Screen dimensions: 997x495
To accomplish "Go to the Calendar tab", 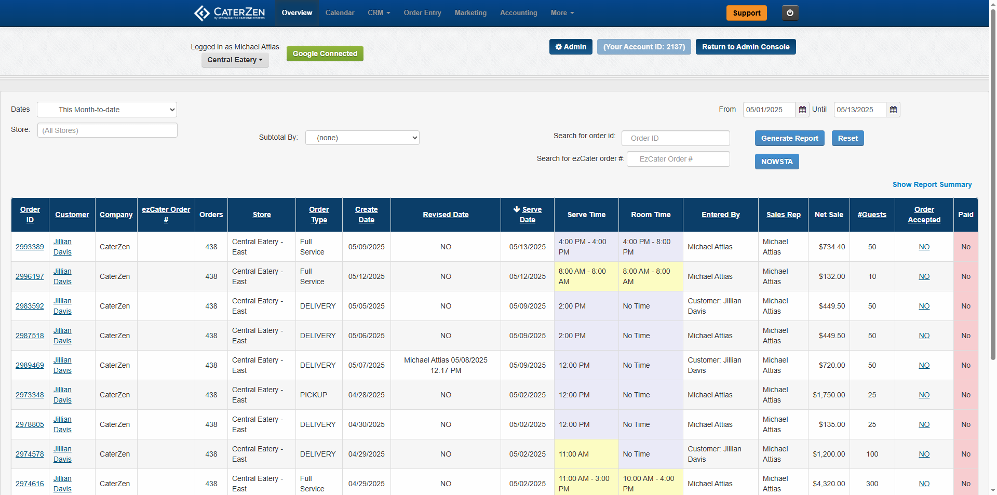I will (340, 13).
